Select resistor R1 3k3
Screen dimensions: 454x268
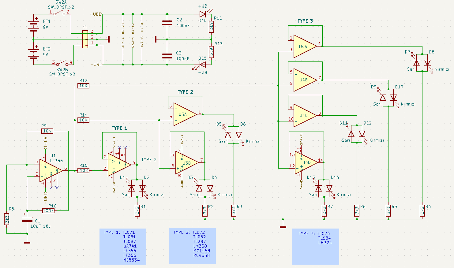click(137, 211)
